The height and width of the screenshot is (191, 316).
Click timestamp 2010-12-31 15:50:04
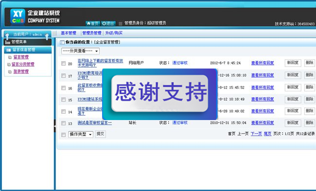point(228,122)
